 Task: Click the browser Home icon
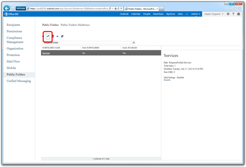pyautogui.click(x=231, y=8)
